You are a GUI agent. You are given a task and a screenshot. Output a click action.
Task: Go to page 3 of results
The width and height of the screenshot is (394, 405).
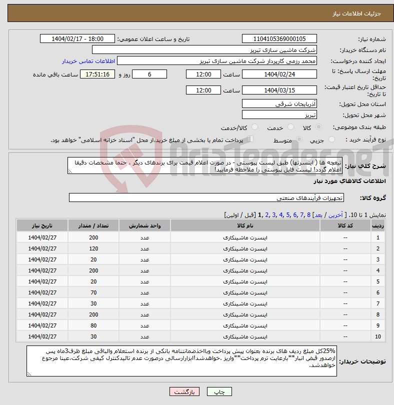pyautogui.click(x=274, y=215)
